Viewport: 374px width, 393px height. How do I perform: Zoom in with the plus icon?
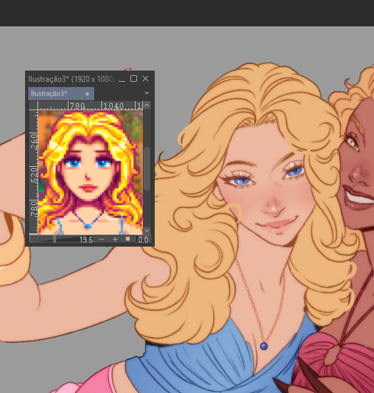pos(115,239)
